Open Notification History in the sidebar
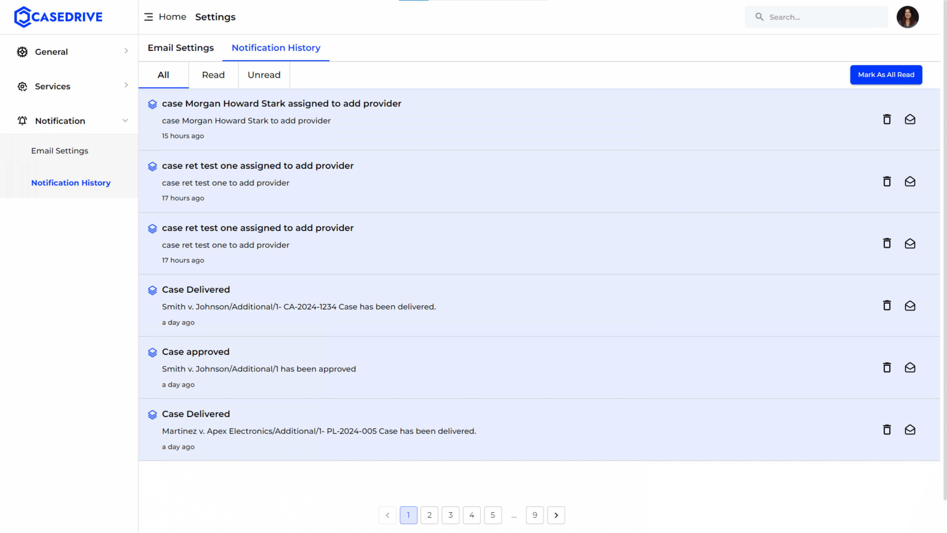947x533 pixels. [71, 183]
